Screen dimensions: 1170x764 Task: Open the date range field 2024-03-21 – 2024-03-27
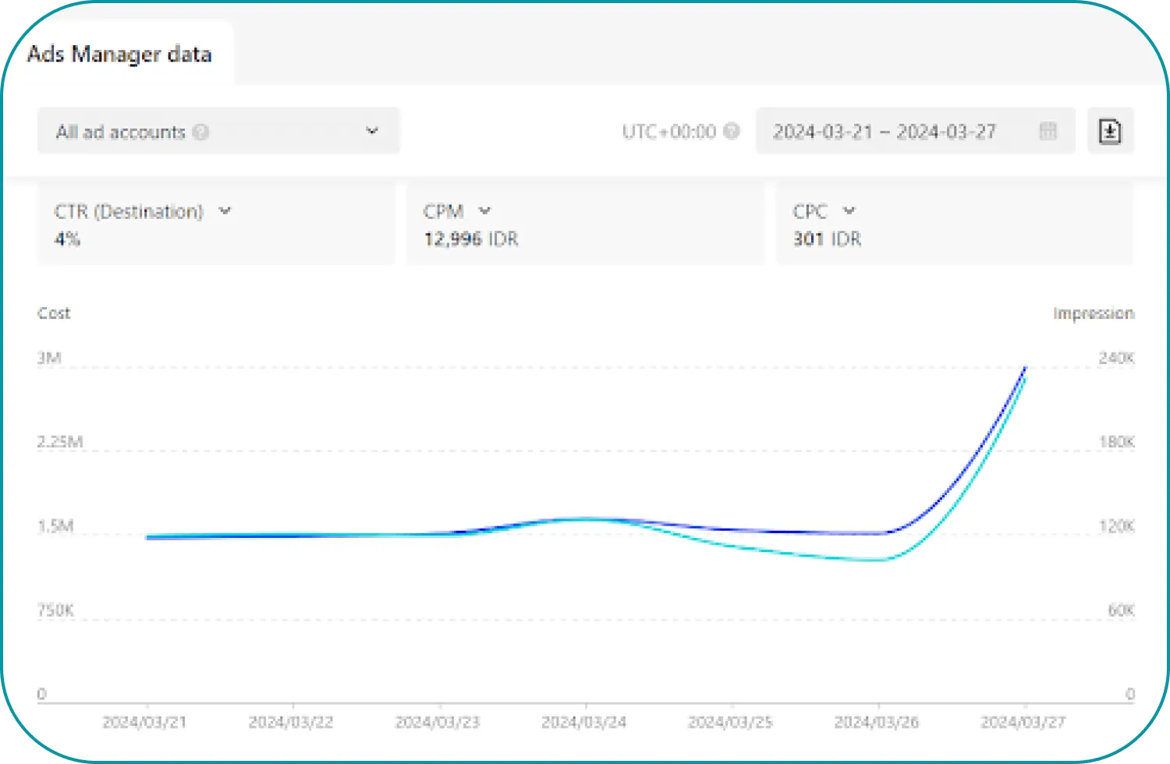(915, 131)
